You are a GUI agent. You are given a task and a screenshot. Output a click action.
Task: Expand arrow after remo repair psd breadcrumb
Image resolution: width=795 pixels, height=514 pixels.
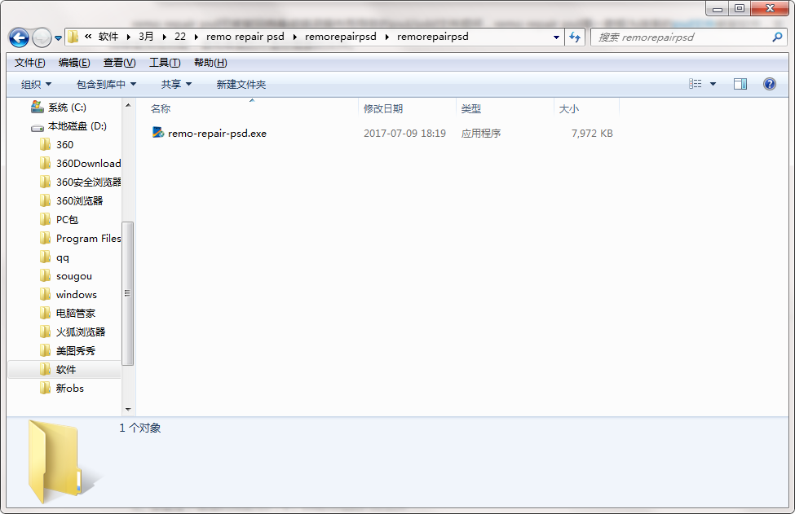point(294,37)
